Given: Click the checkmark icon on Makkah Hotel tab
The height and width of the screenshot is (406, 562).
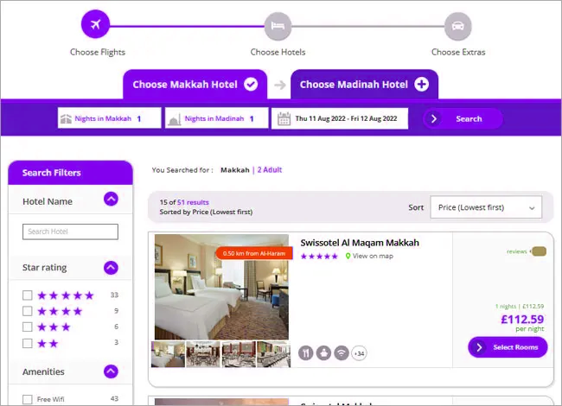Looking at the screenshot, I should (251, 85).
